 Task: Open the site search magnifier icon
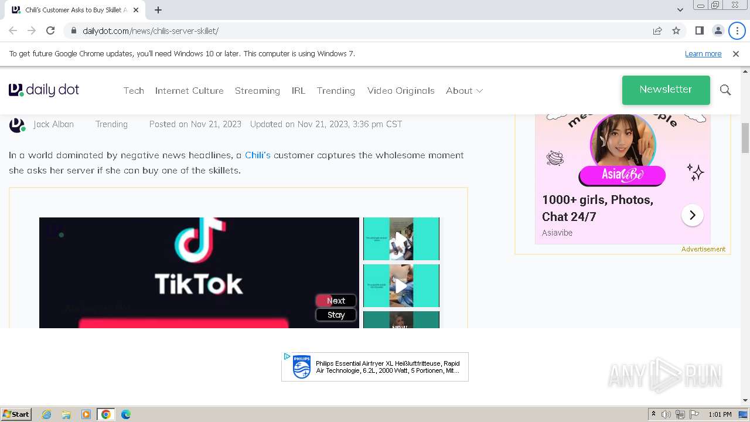725,90
